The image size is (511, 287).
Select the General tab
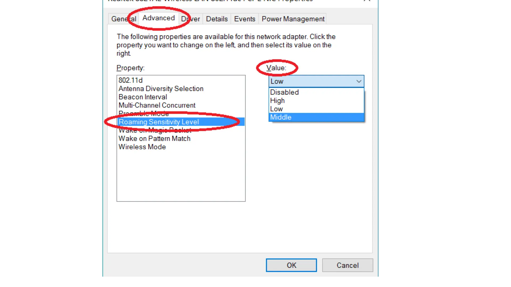(x=124, y=19)
